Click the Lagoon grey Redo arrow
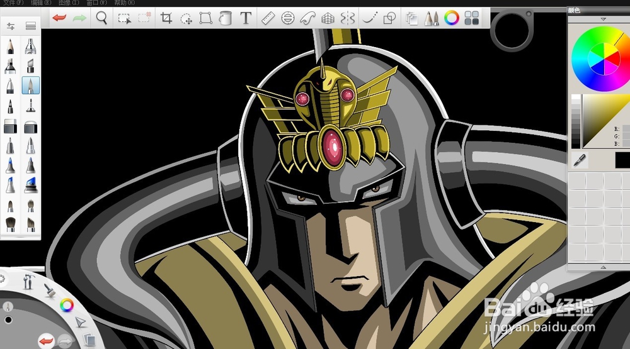Image resolution: width=630 pixels, height=349 pixels. click(x=66, y=341)
